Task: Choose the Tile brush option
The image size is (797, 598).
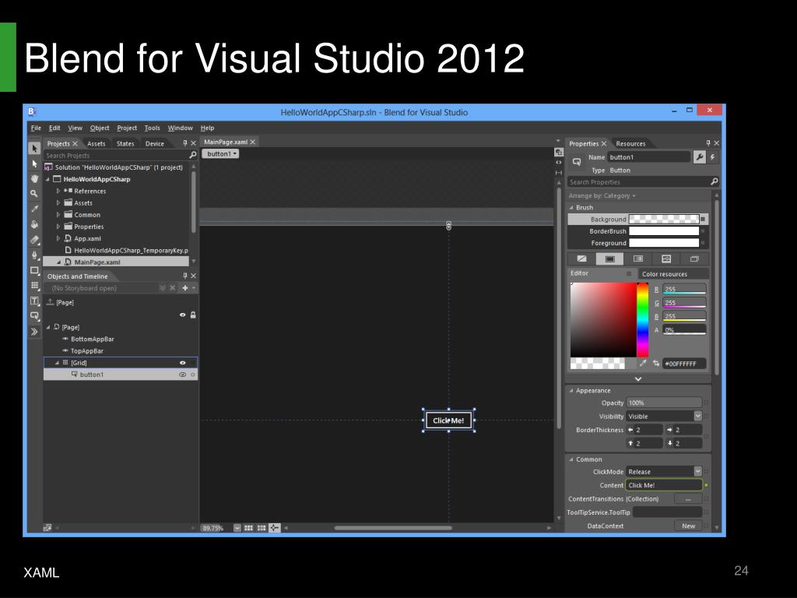Action: tap(666, 259)
